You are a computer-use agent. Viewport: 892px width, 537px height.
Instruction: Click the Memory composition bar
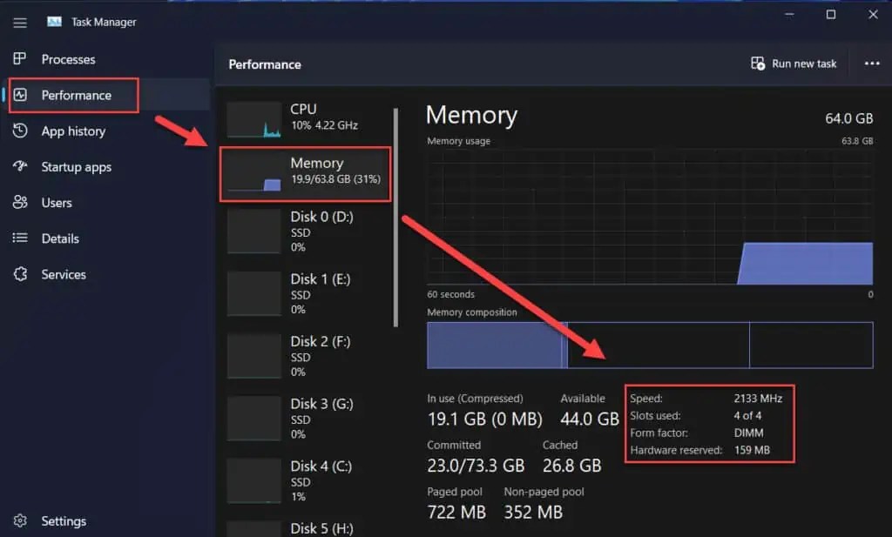pyautogui.click(x=649, y=346)
